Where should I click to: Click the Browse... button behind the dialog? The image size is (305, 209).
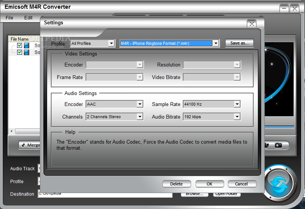(194, 195)
